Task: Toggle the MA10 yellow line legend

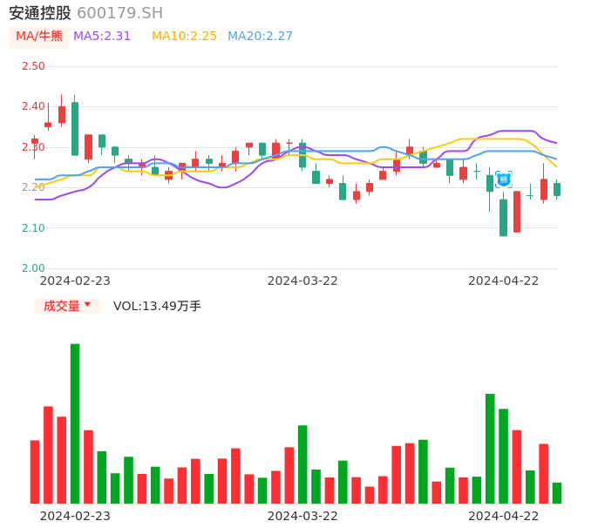Action: (x=184, y=37)
